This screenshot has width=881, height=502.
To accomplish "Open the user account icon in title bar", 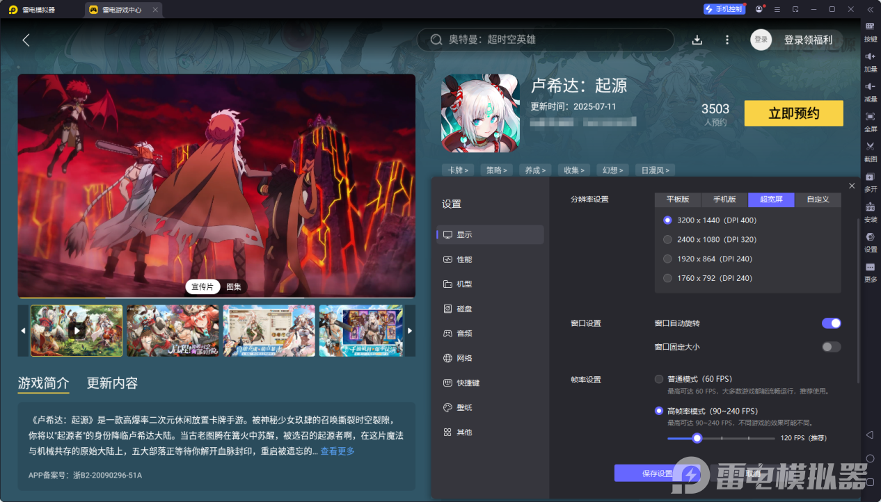I will [759, 9].
